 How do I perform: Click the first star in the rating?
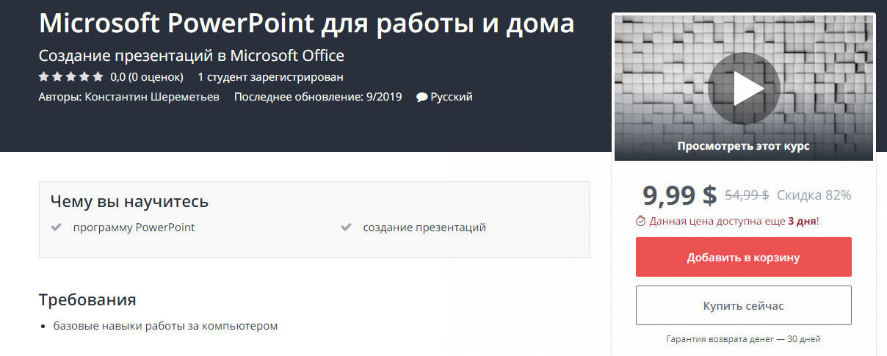coord(44,76)
